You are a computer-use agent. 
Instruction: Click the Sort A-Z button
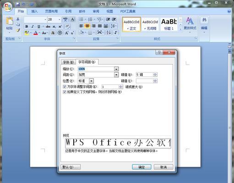pyautogui.click(x=109, y=32)
